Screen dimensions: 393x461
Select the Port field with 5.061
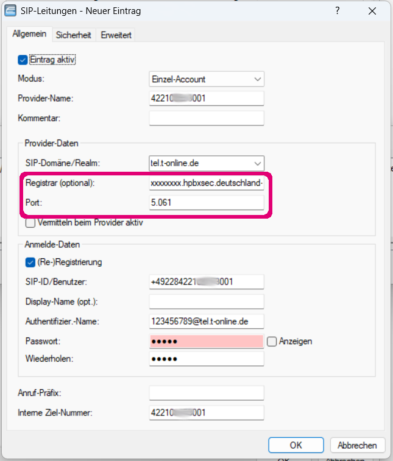207,203
